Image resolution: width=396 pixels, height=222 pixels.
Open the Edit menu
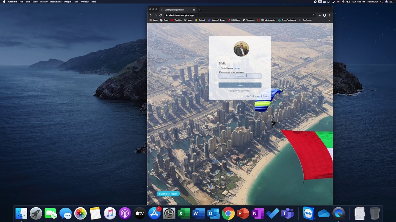[28, 2]
